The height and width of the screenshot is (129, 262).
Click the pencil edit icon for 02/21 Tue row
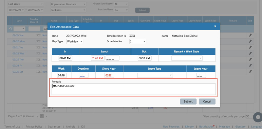pos(250,47)
